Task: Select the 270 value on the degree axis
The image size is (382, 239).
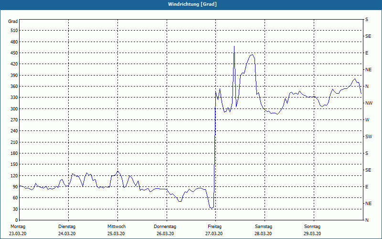Action: pyautogui.click(x=14, y=120)
